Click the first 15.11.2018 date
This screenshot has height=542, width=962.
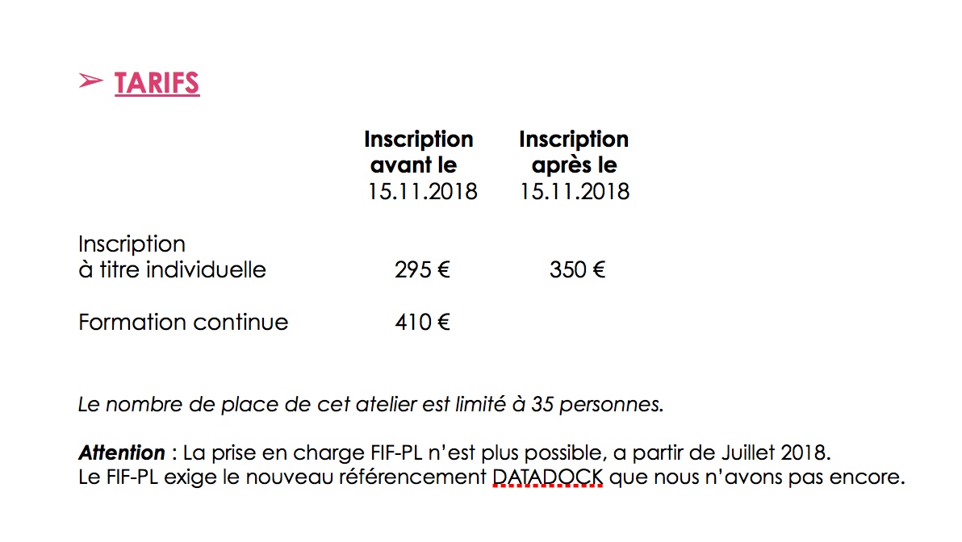(x=422, y=192)
